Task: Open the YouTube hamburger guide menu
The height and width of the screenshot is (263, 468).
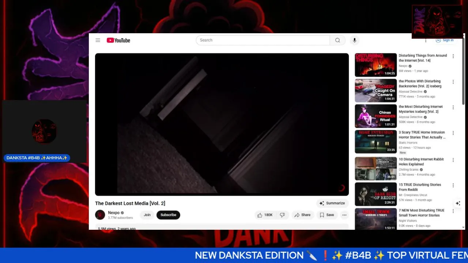Action: pos(98,40)
